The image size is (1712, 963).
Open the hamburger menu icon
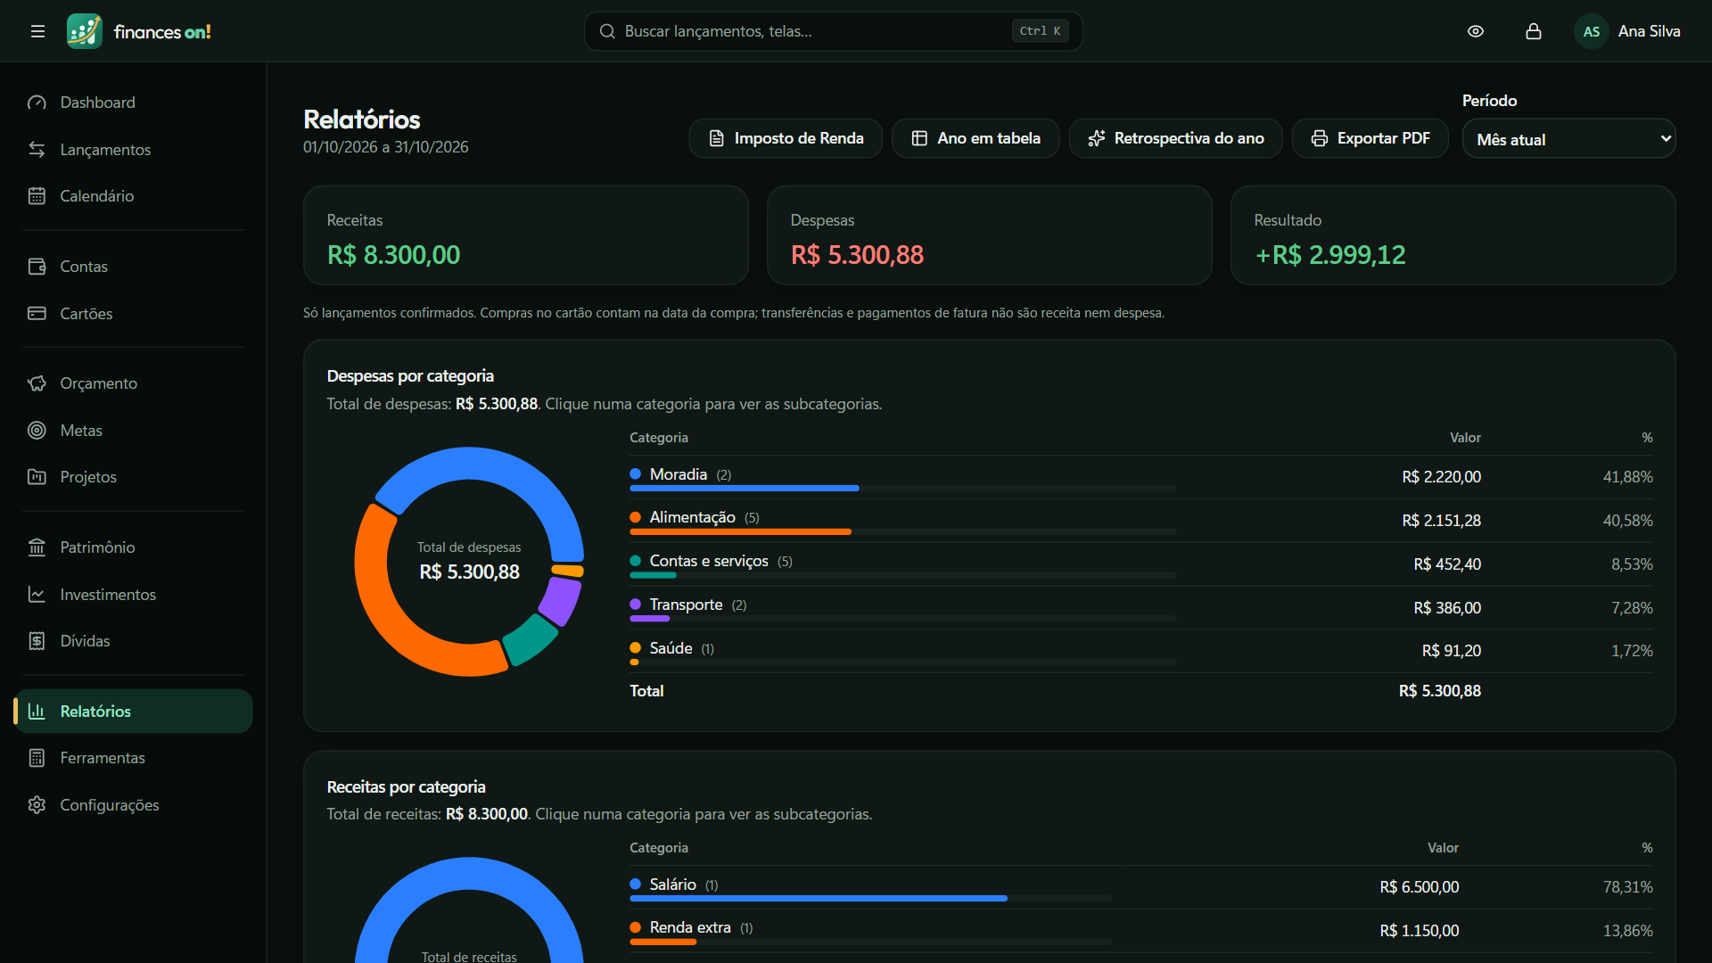point(37,31)
